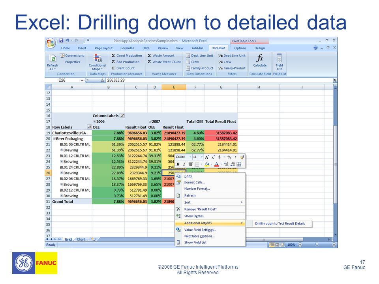379x284 pixels.
Task: Add Bad Production measure
Action: [126, 62]
